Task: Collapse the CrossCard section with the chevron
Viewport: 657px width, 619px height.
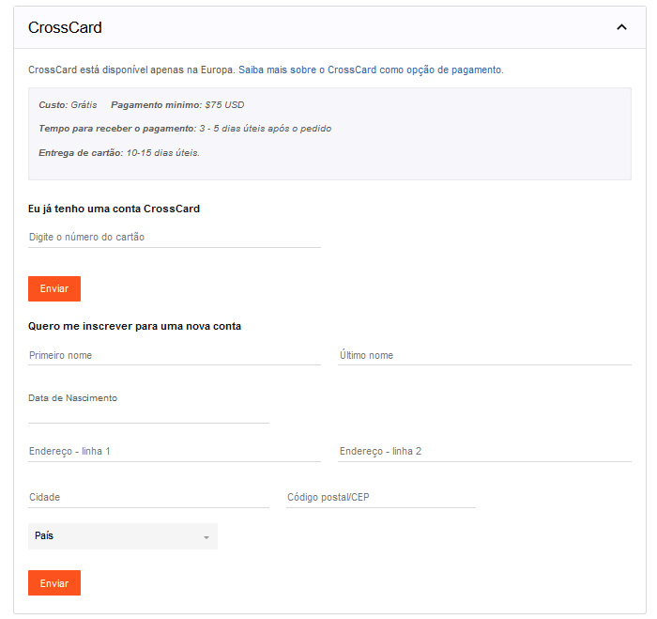Action: point(621,28)
